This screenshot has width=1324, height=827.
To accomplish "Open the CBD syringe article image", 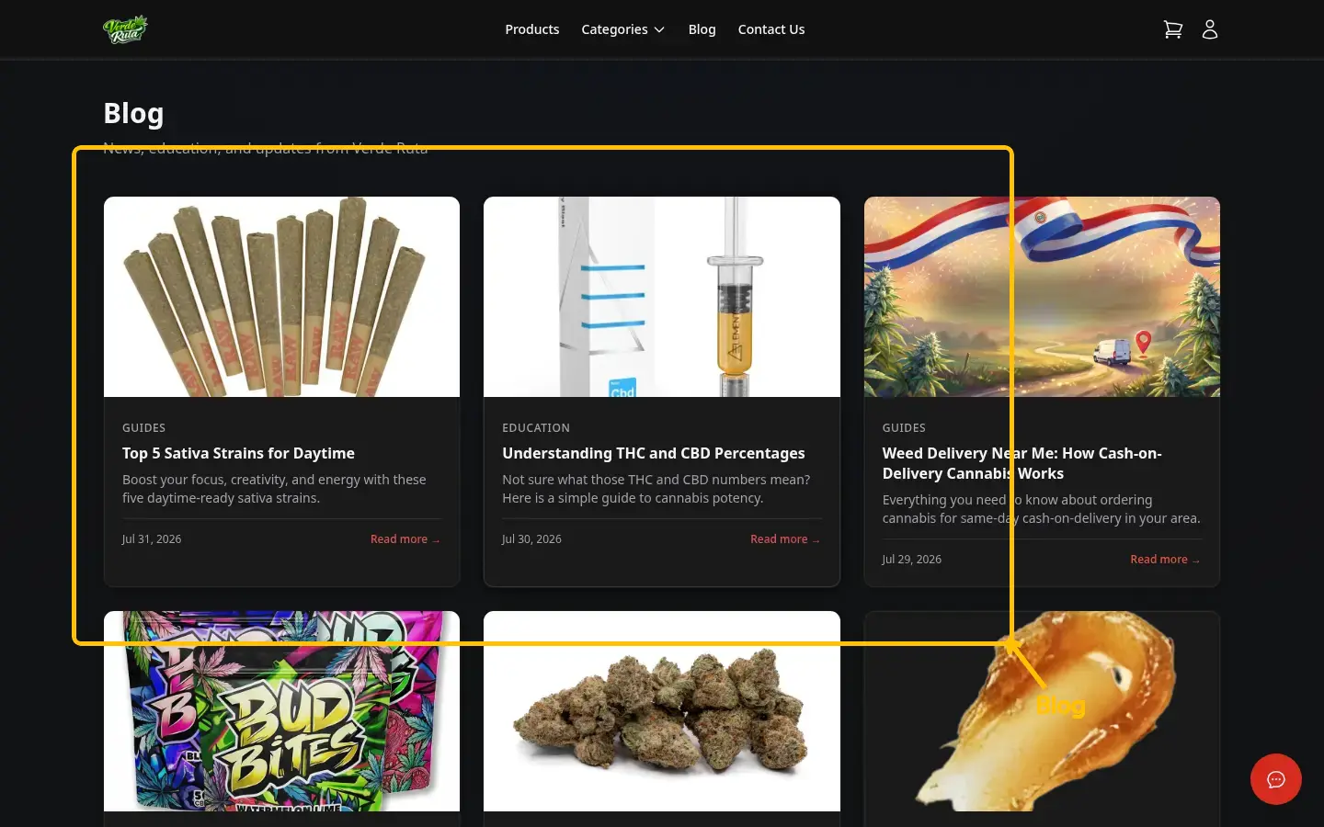I will pos(662,297).
